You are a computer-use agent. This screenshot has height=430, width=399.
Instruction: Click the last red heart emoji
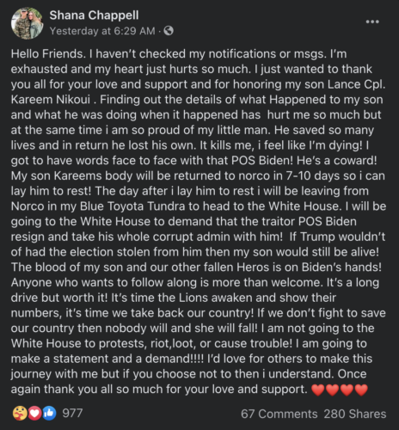361,390
